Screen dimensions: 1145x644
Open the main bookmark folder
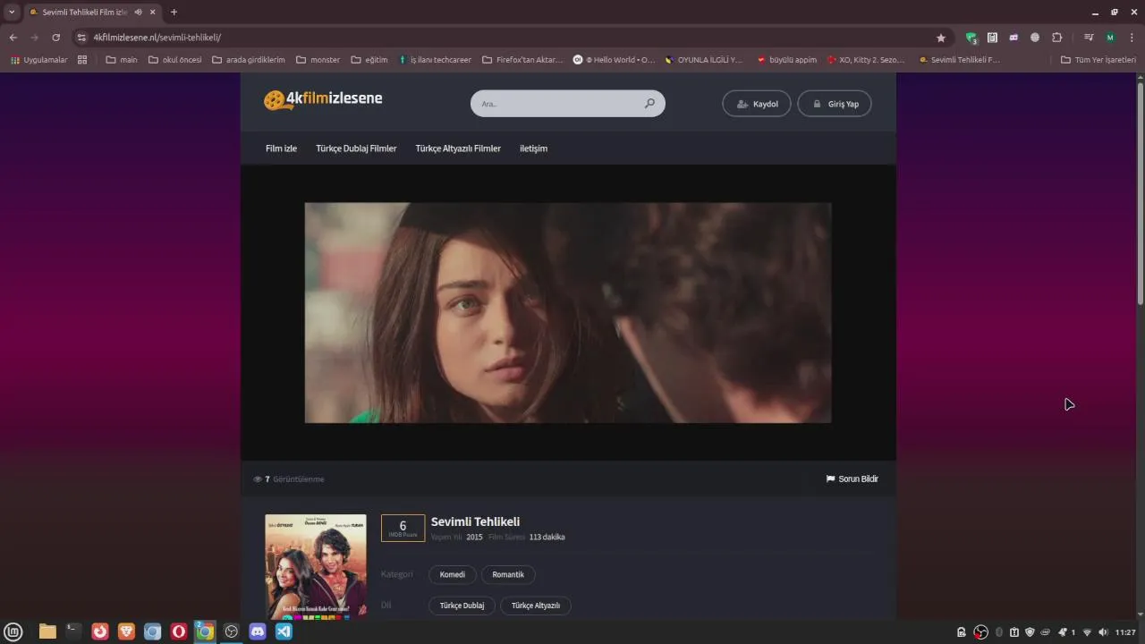click(x=122, y=60)
